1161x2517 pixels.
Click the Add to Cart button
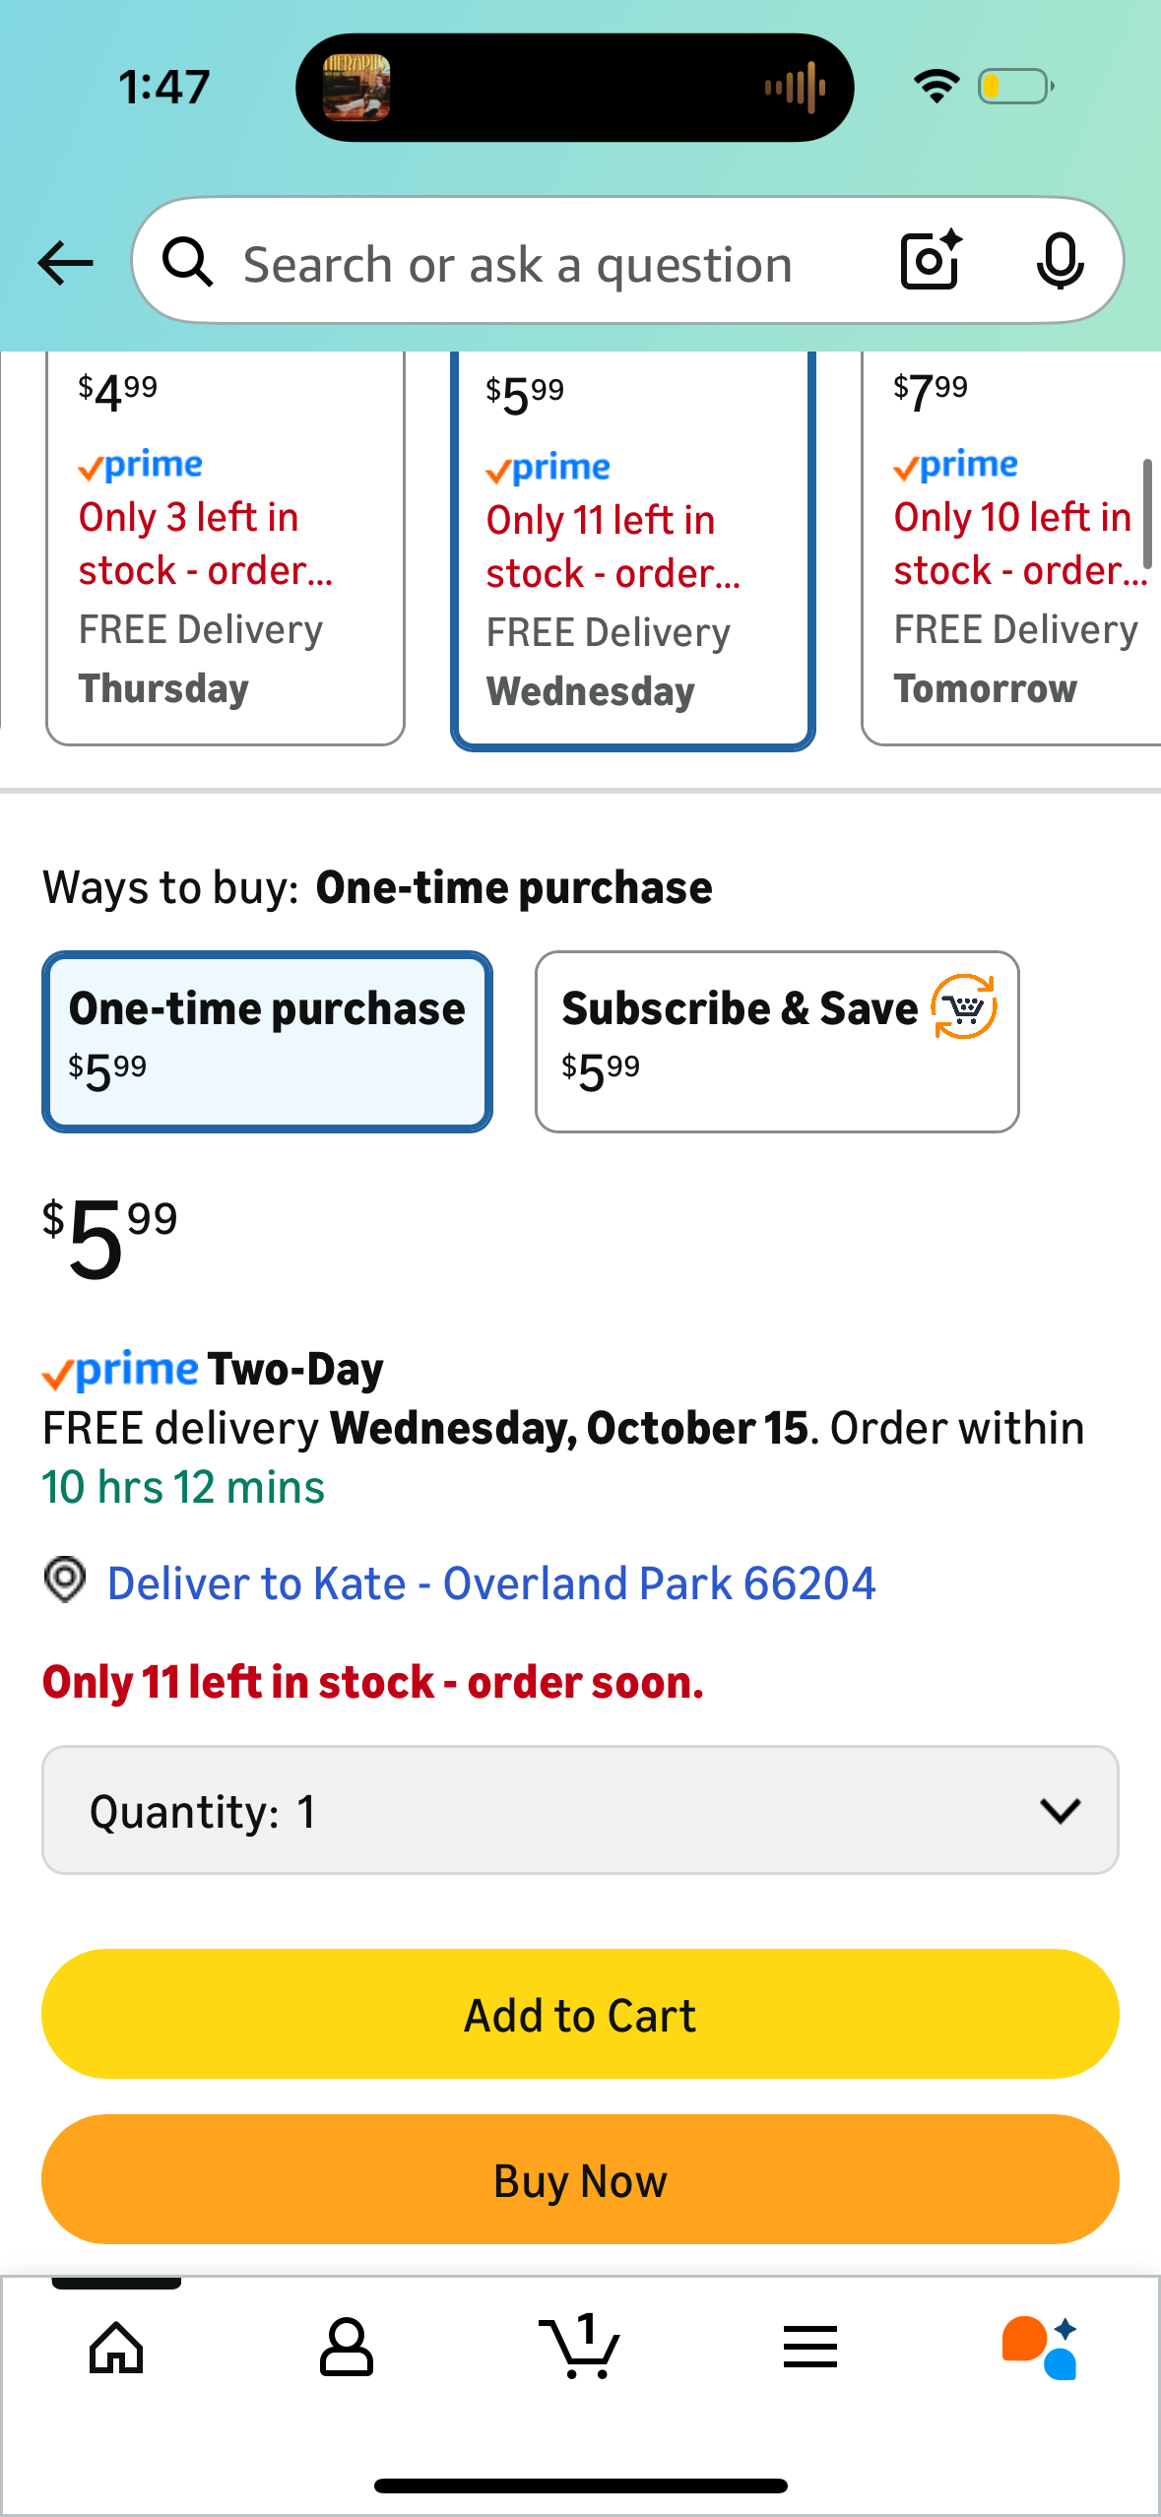pos(580,2014)
